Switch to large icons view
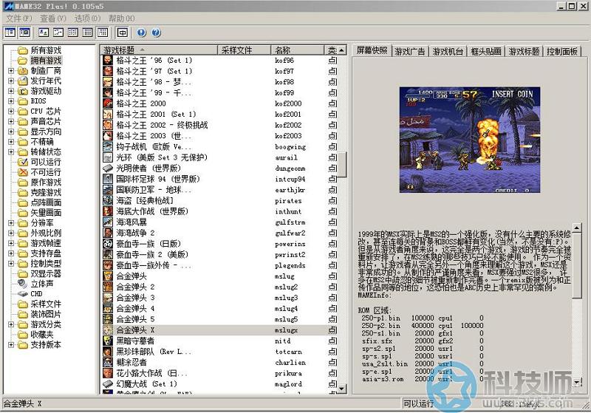Viewport: 591px width, 413px height. 44,33
